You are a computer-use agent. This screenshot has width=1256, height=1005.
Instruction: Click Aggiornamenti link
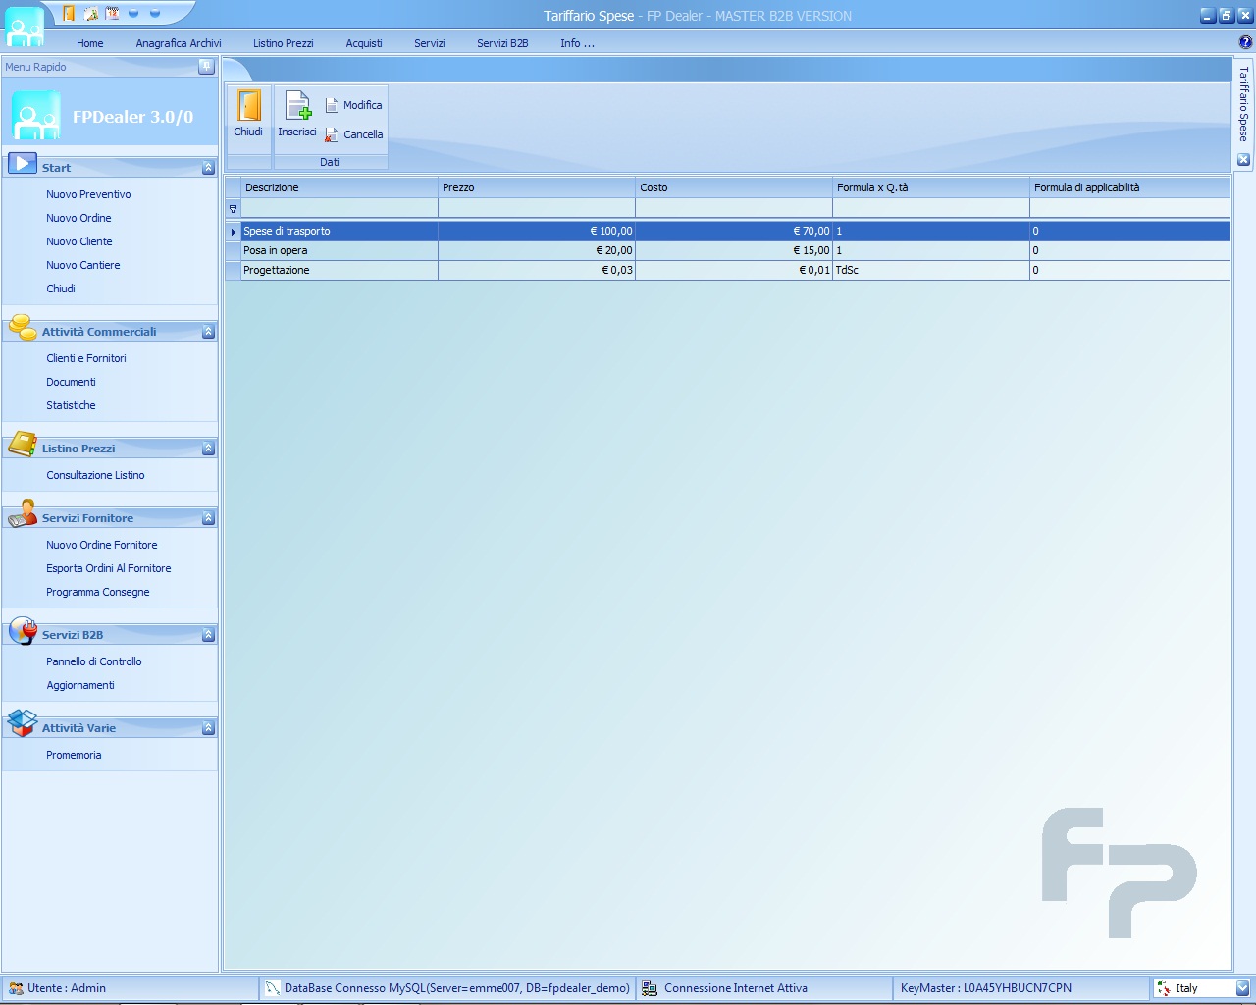(80, 685)
